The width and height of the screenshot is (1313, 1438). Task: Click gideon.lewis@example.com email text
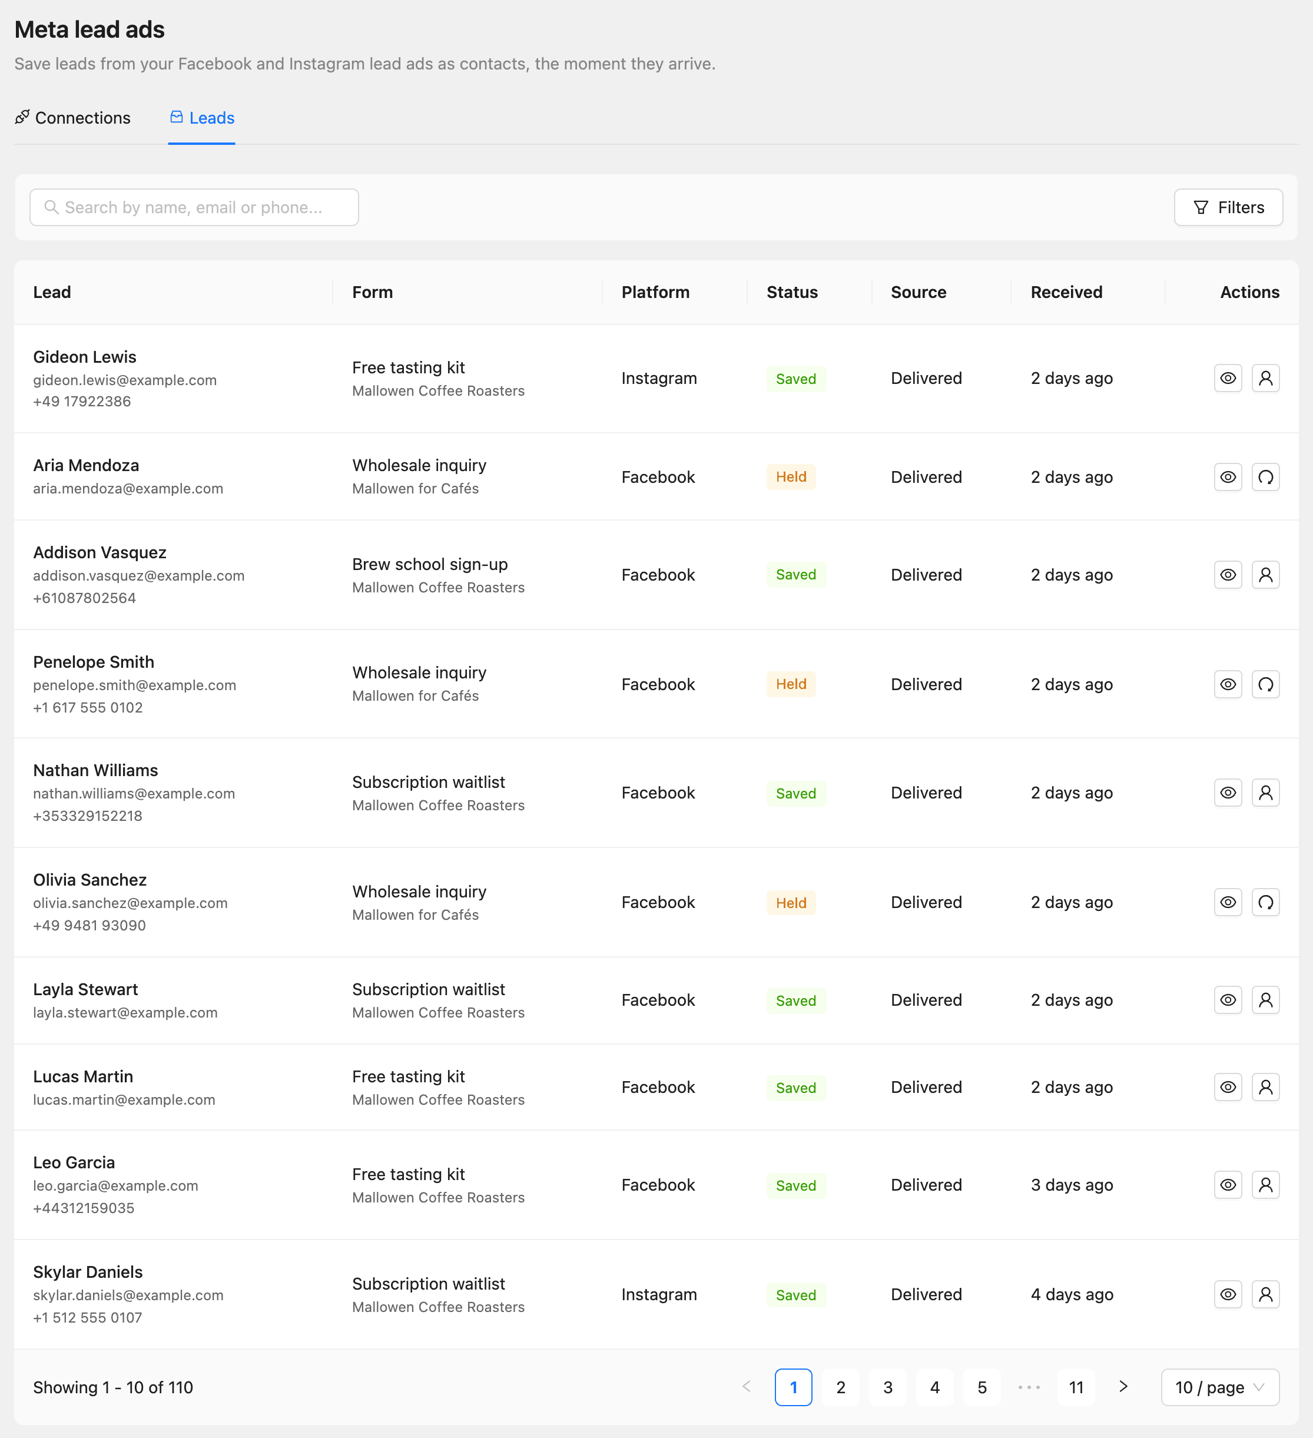(x=125, y=380)
